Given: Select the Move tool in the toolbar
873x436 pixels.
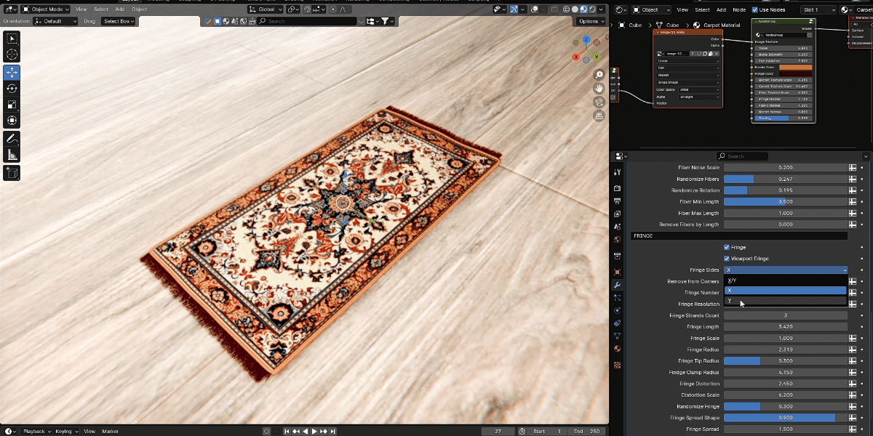Looking at the screenshot, I should 12,72.
